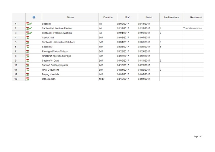Click the 'Page 1 / 2' page indicator
Image resolution: width=215 pixels, height=152 pixels.
[x=198, y=137]
